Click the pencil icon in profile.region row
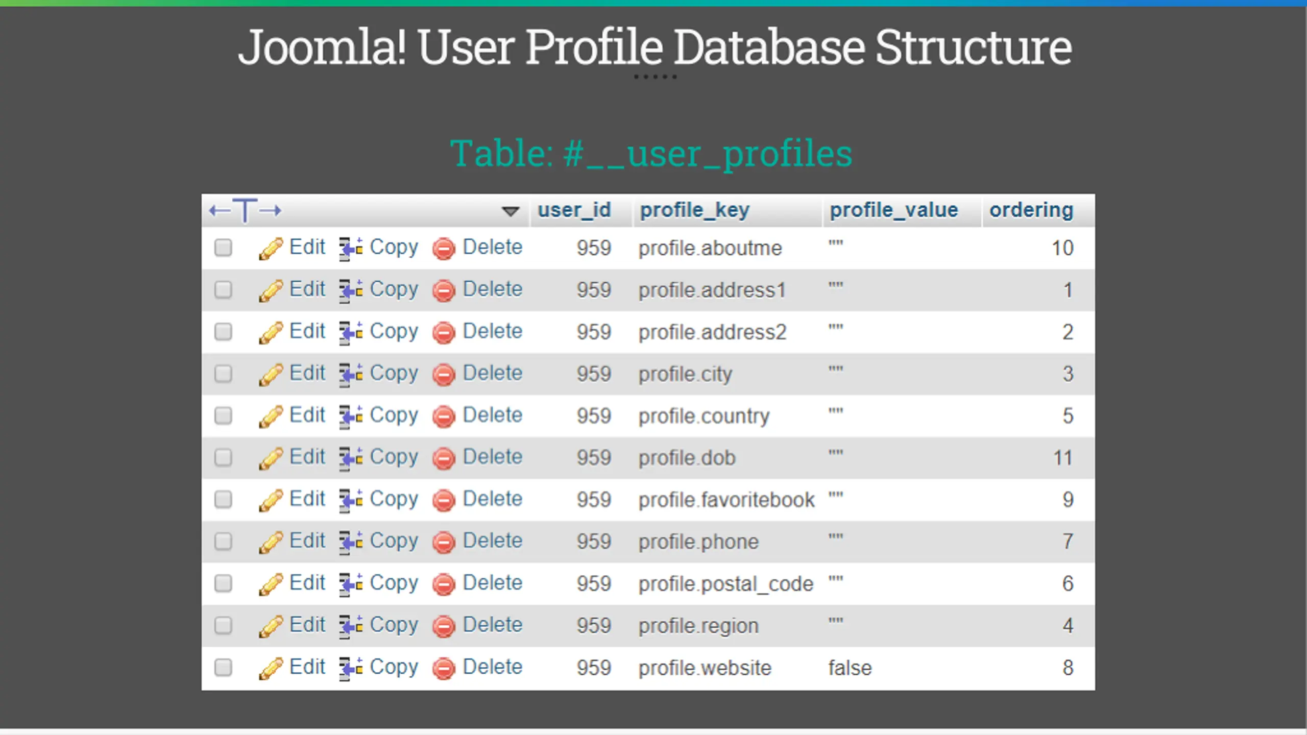Screen dimensions: 1307x735 [271, 626]
